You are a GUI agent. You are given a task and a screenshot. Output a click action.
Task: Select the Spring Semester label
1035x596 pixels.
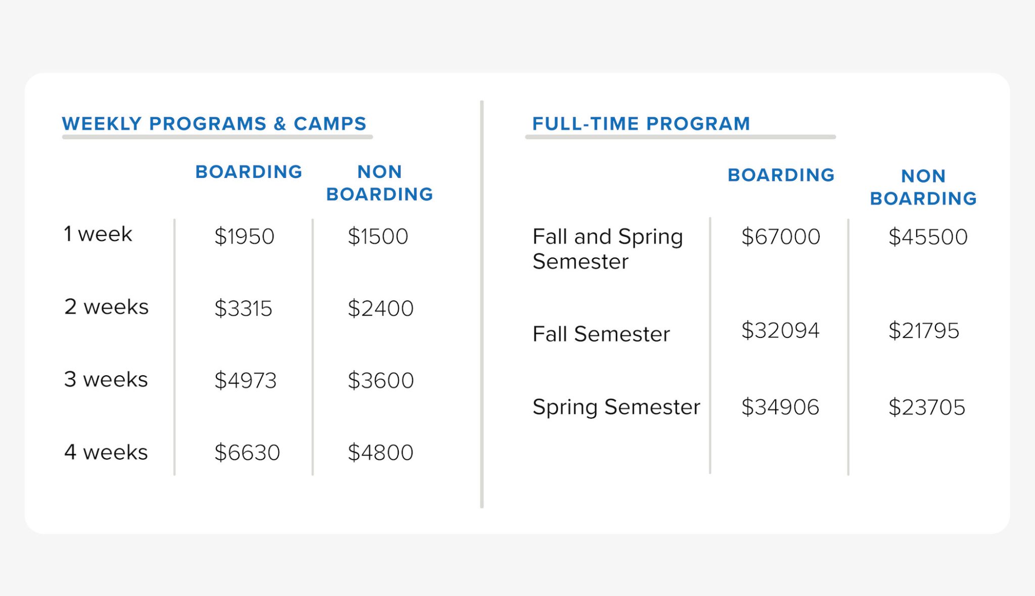point(616,407)
